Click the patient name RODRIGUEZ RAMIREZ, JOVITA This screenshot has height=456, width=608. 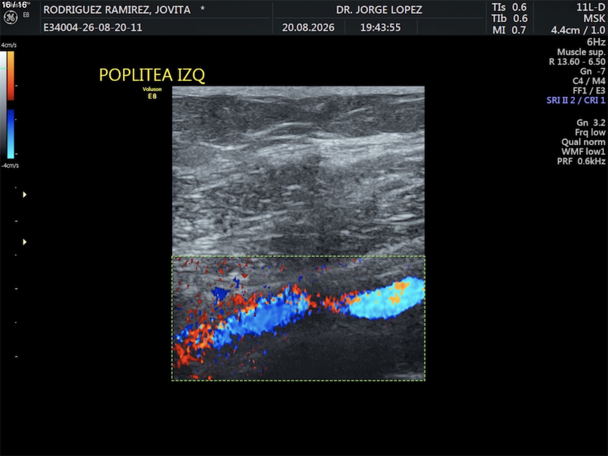(117, 10)
